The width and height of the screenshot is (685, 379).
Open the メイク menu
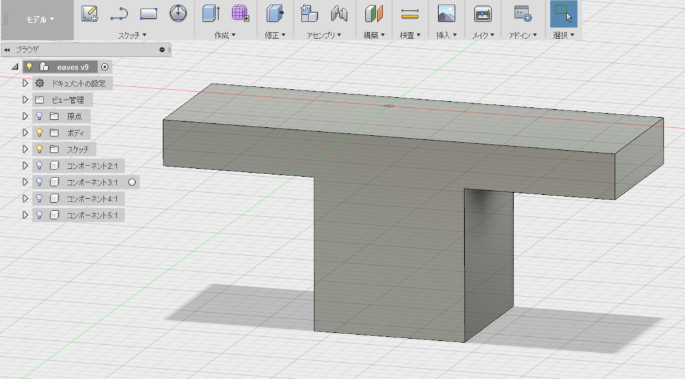[483, 35]
